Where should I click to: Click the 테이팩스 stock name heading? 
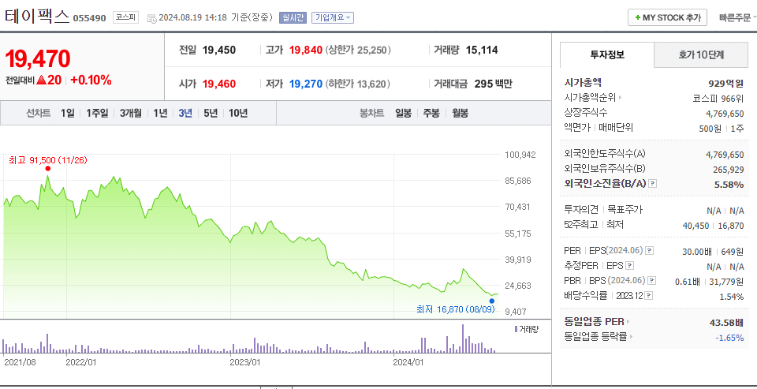(x=37, y=17)
